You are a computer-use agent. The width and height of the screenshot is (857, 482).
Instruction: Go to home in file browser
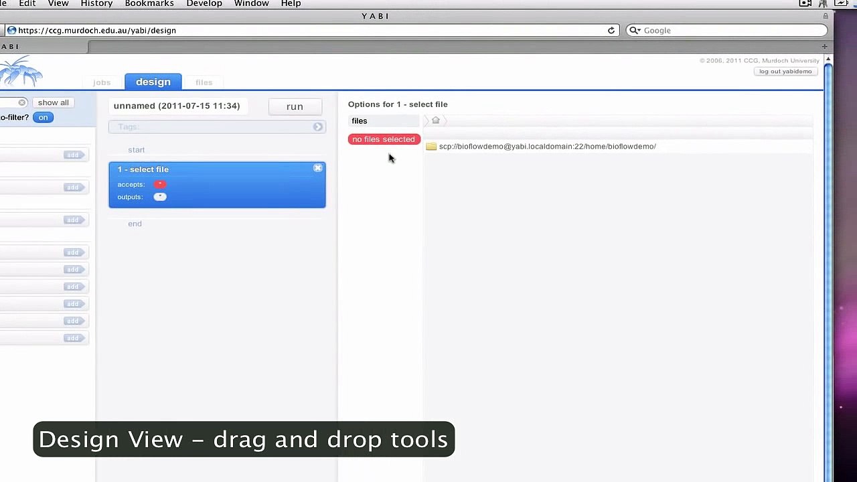coord(436,120)
